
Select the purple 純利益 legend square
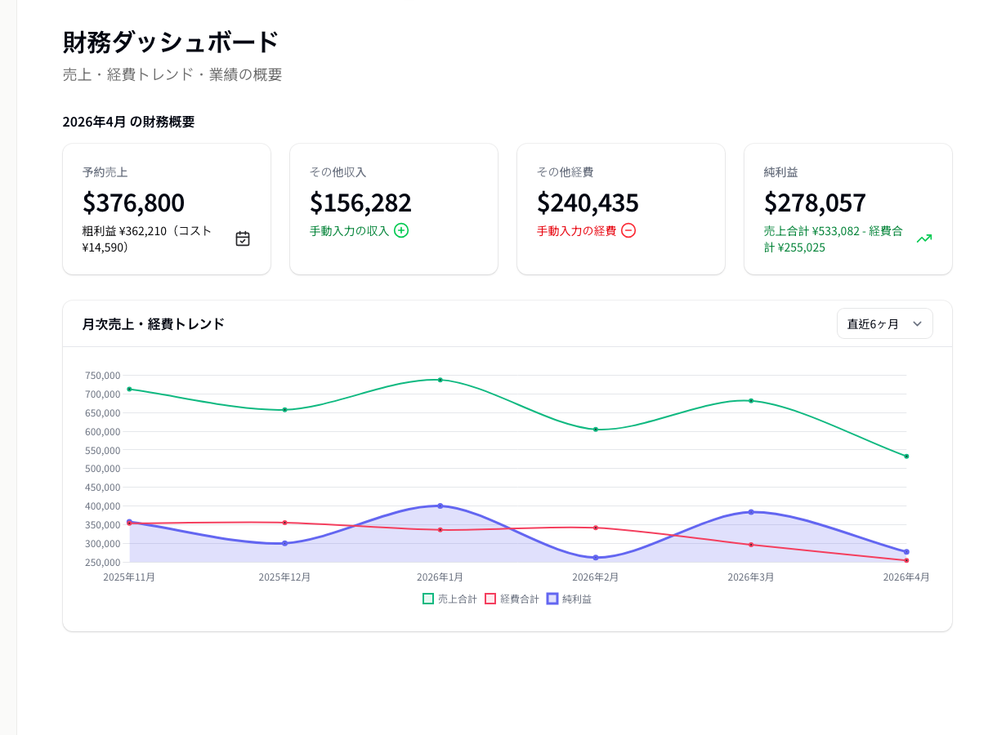tap(552, 599)
